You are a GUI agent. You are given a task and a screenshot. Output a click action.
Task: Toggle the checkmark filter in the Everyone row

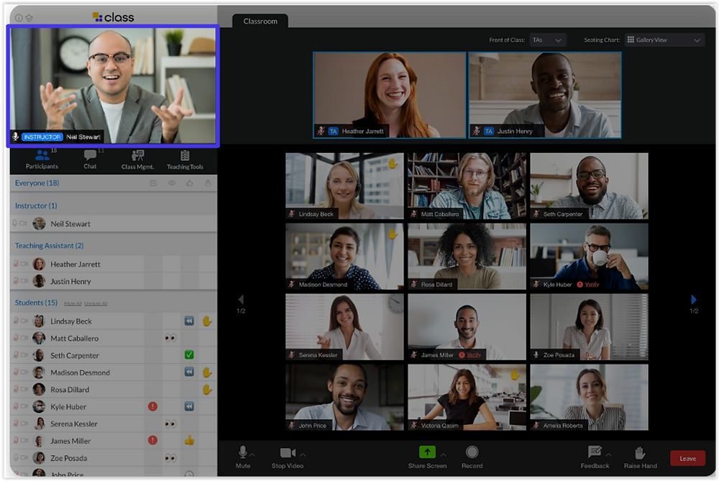(x=153, y=183)
